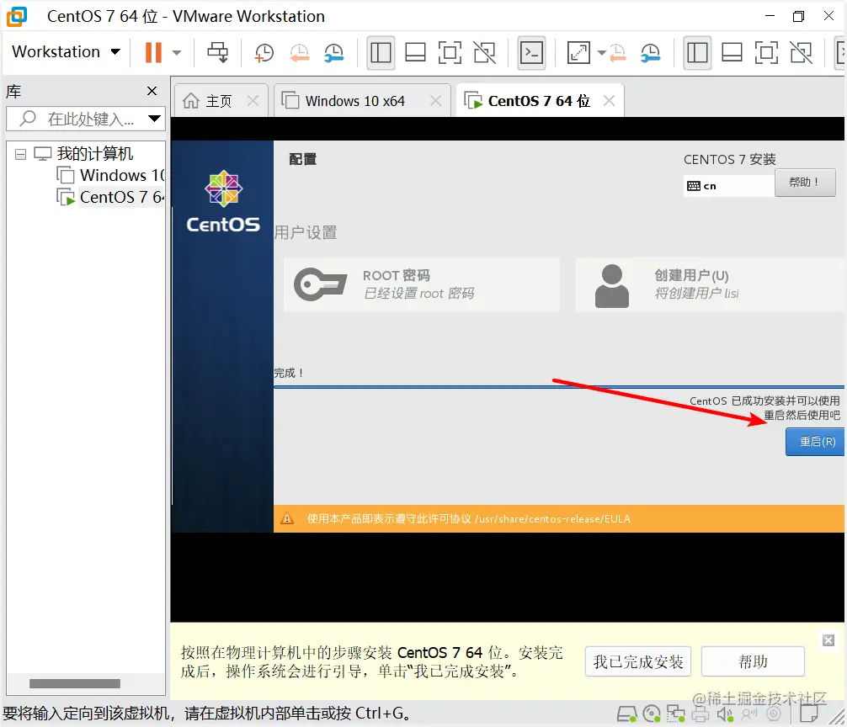Click the VMware logo in the title bar

[17, 16]
